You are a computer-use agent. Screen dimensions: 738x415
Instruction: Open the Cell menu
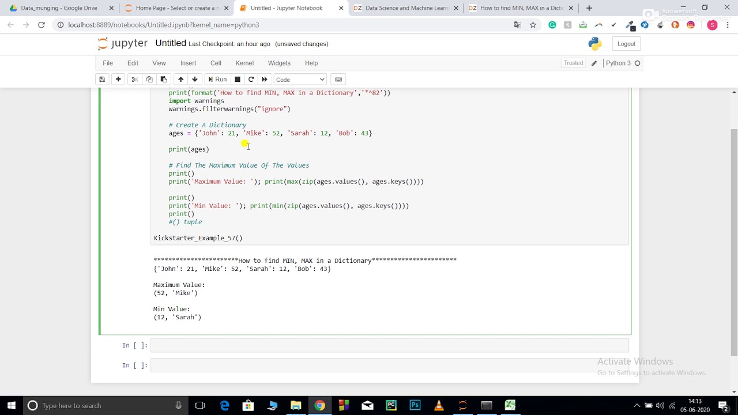pyautogui.click(x=216, y=63)
